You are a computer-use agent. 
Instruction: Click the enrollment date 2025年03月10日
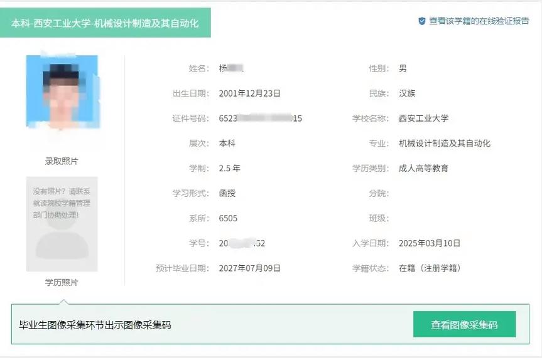tap(430, 243)
